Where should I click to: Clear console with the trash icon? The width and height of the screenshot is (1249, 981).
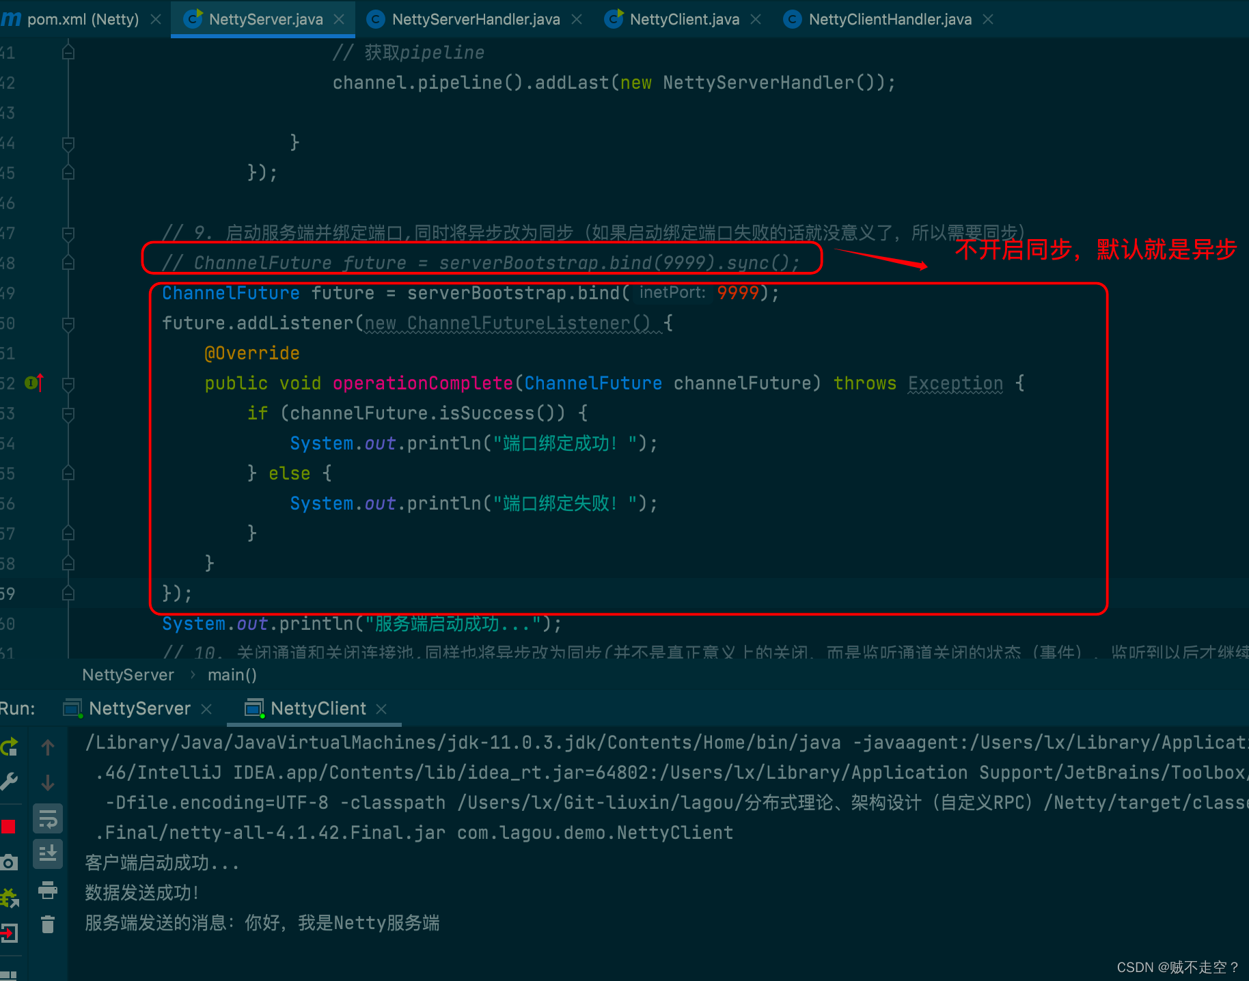tap(48, 924)
